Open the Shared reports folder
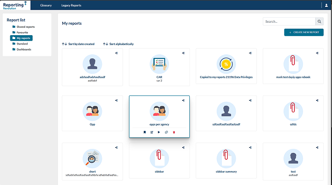Image resolution: width=332 pixels, height=185 pixels. [x=24, y=27]
